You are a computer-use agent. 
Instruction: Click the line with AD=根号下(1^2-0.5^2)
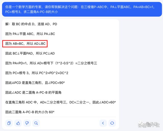[51, 63]
